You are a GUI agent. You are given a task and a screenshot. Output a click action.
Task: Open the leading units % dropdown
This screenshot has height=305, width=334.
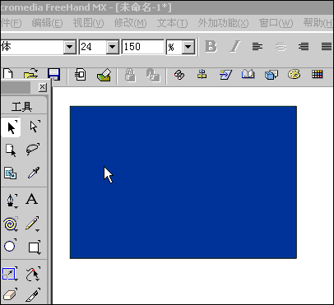(188, 47)
